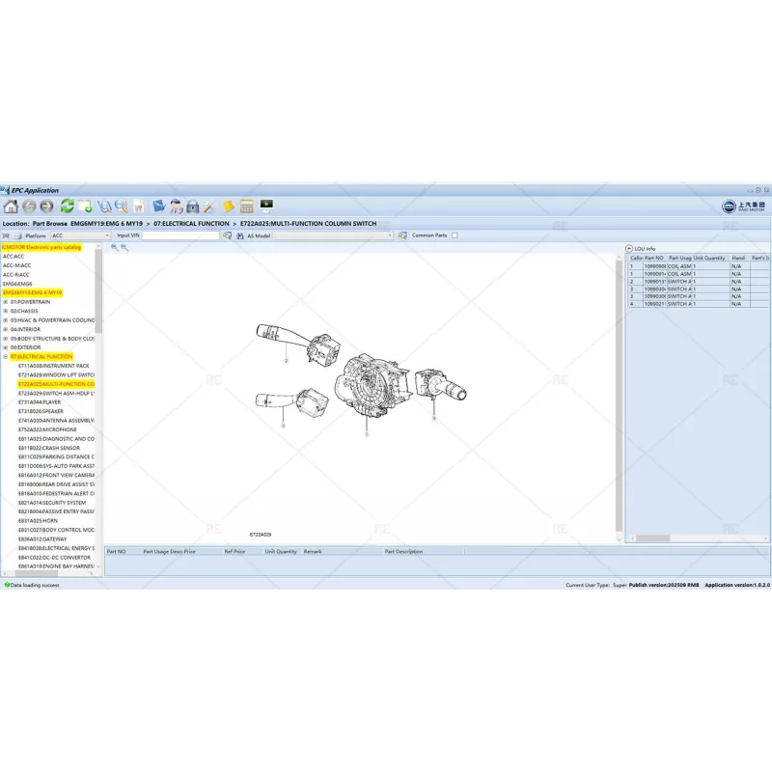Click the user figure icon on the toolbar

174,206
